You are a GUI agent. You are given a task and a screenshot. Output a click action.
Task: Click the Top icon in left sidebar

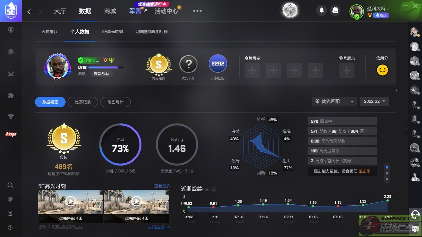tap(11, 134)
